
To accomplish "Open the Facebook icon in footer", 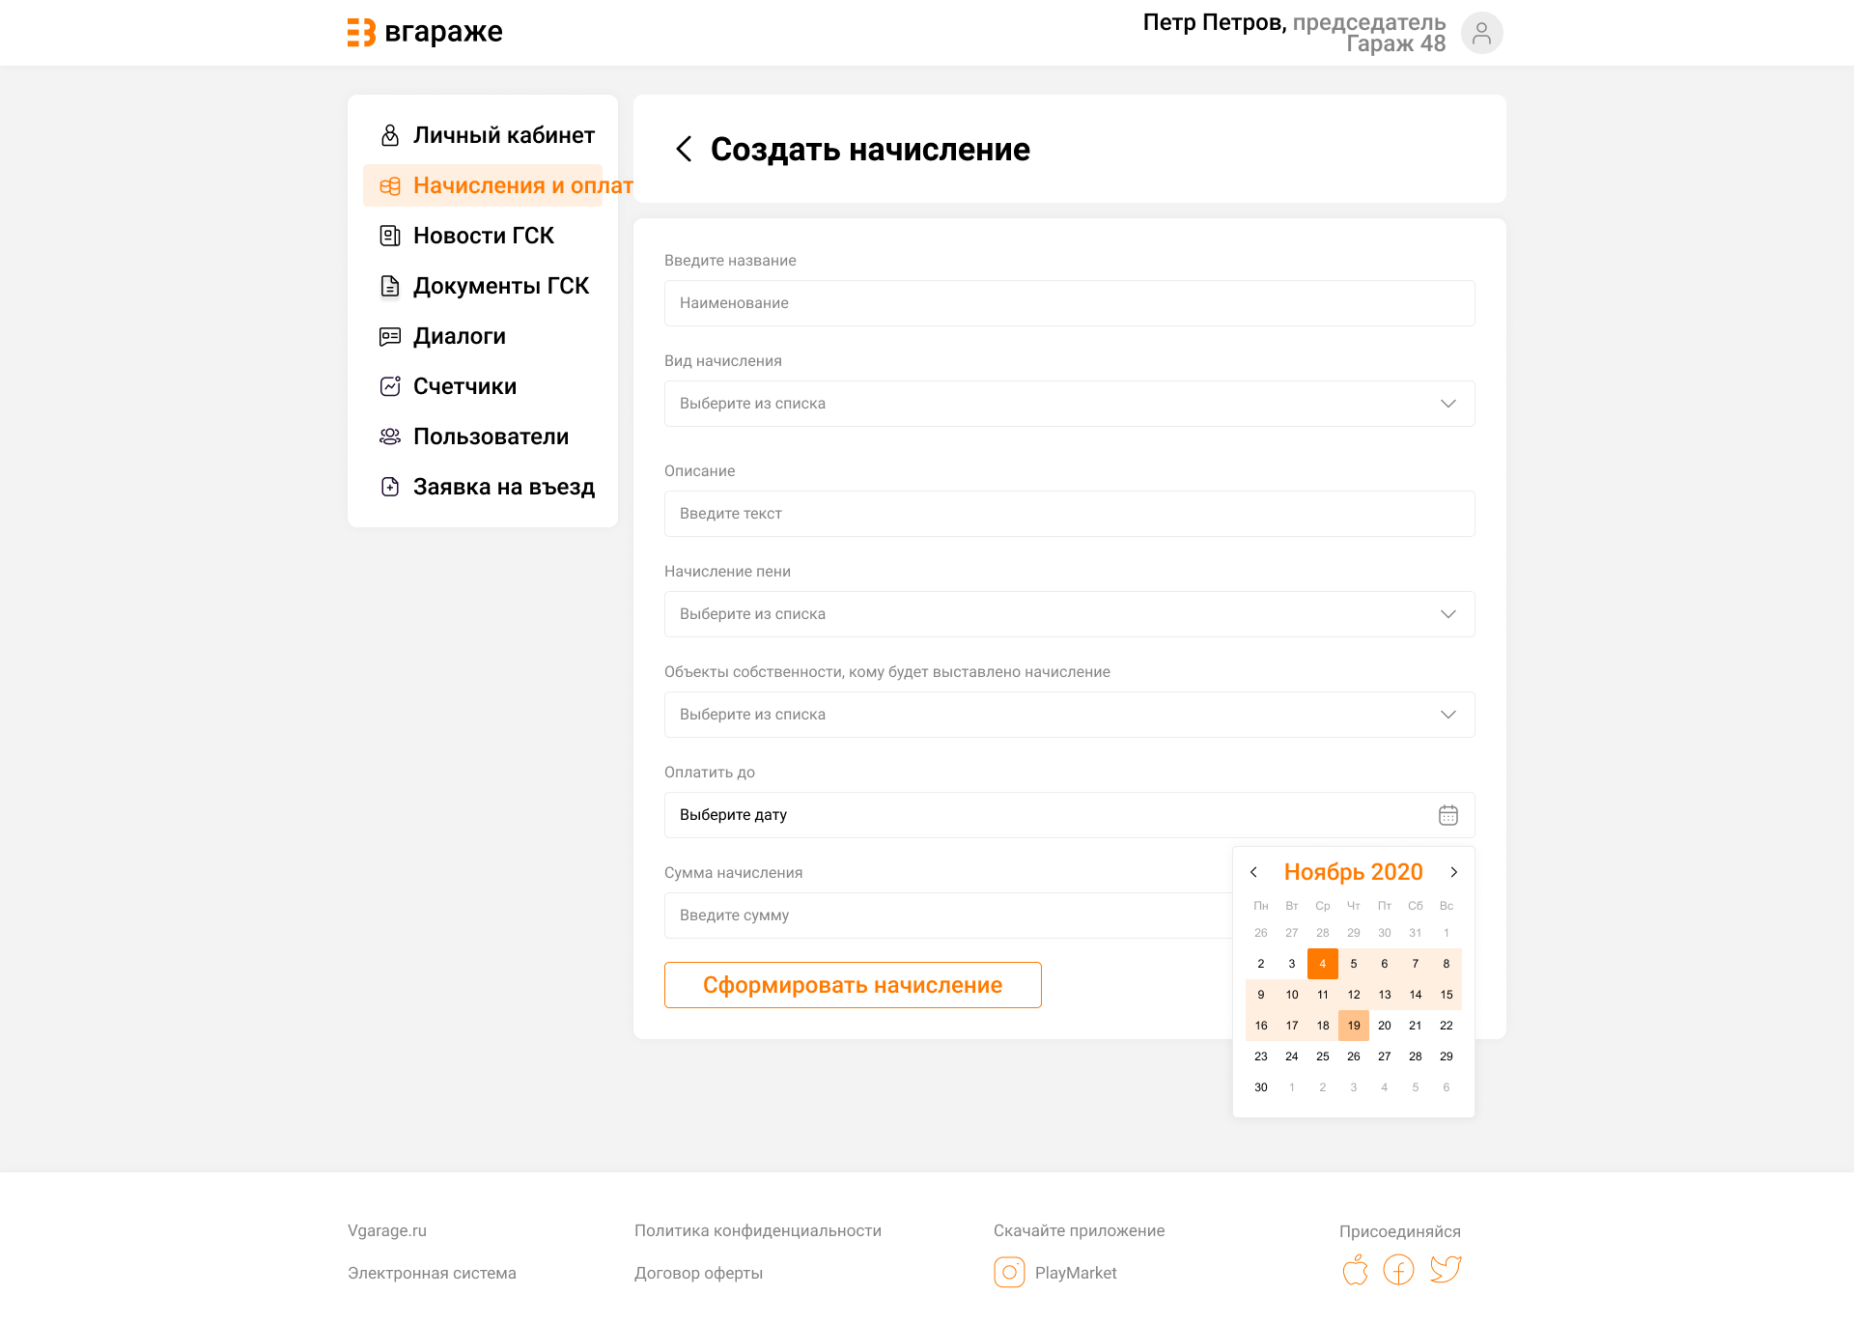I will (x=1398, y=1269).
